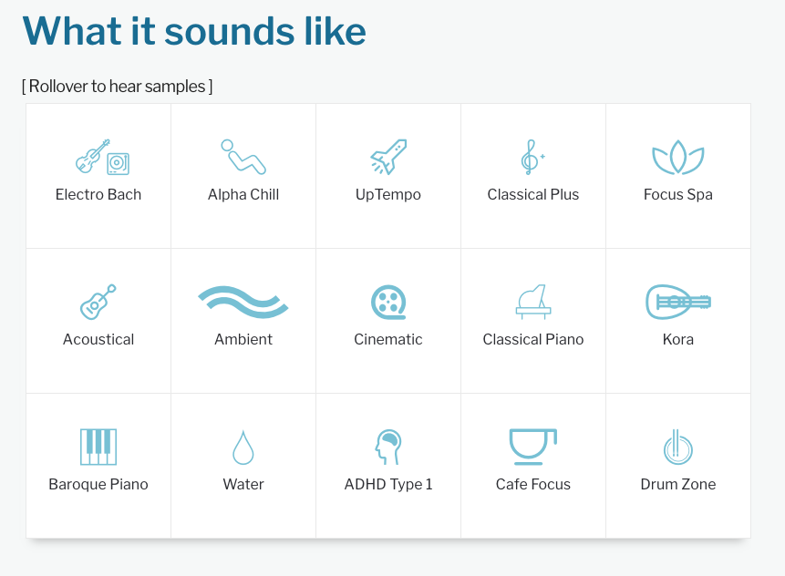Select the Cafe Focus cup icon
This screenshot has width=785, height=576.
point(532,446)
